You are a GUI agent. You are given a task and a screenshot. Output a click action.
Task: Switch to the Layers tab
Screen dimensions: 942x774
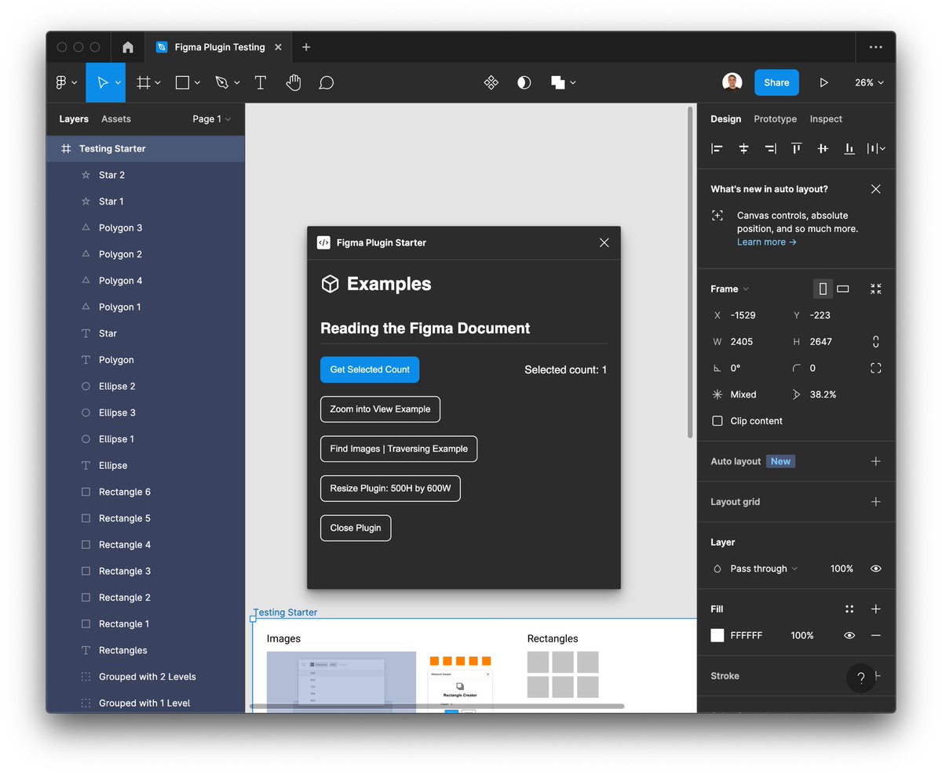coord(74,119)
